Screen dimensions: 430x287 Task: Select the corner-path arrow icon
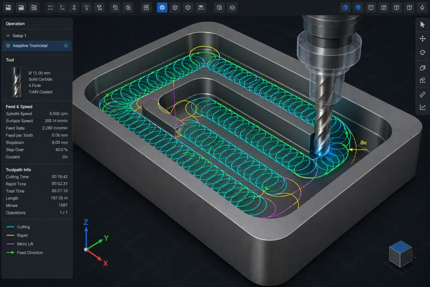tap(62, 8)
